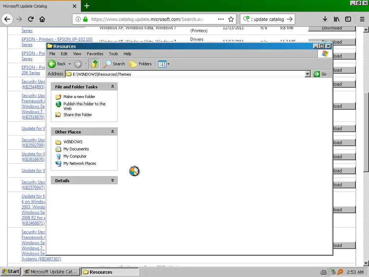Viewport: 369px width, 277px height.
Task: Click the browser vertical scrollbar thumb
Action: click(x=366, y=132)
